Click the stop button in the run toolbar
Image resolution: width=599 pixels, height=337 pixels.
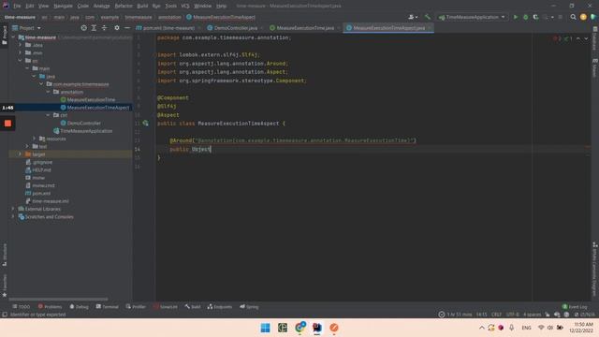[x=560, y=17]
